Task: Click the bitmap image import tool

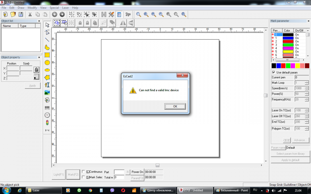Action: tap(47, 92)
